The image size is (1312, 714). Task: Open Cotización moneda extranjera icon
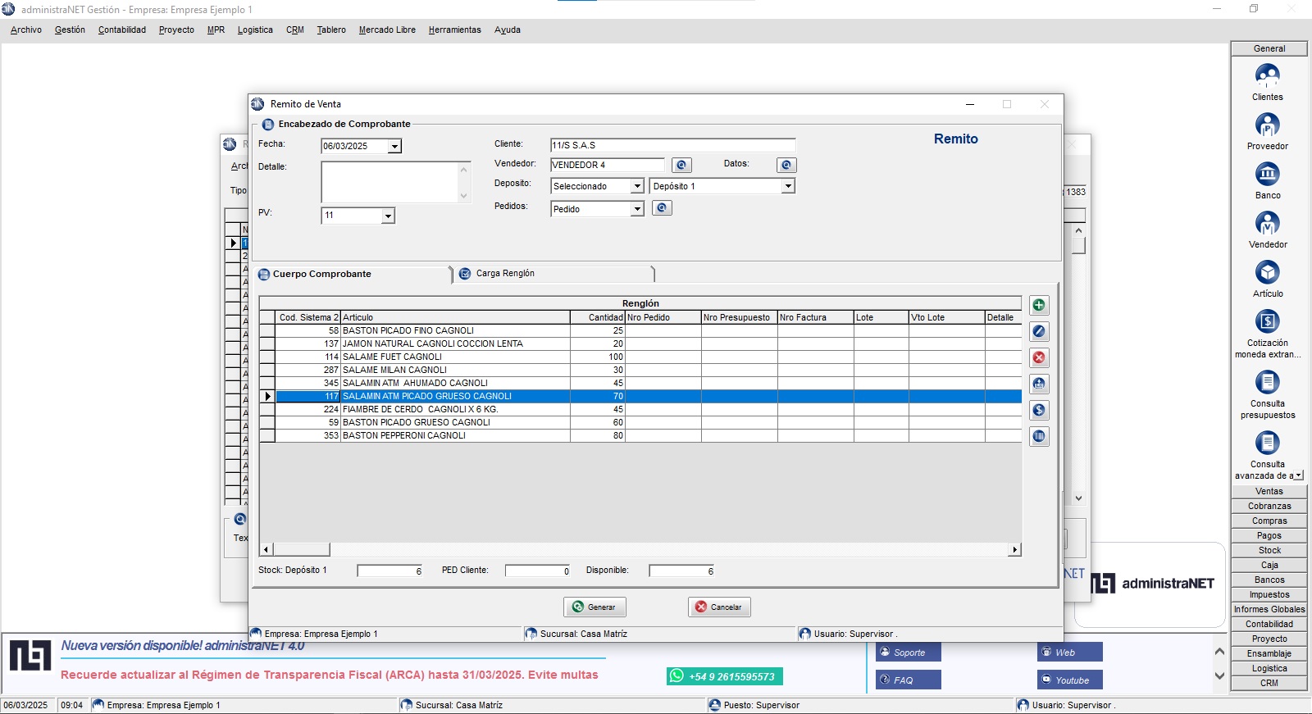click(1268, 334)
